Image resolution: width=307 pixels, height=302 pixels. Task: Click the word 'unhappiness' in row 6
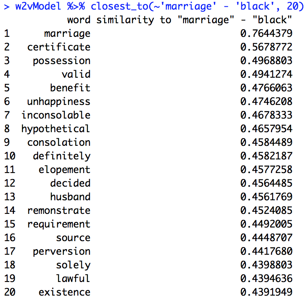tap(59, 101)
